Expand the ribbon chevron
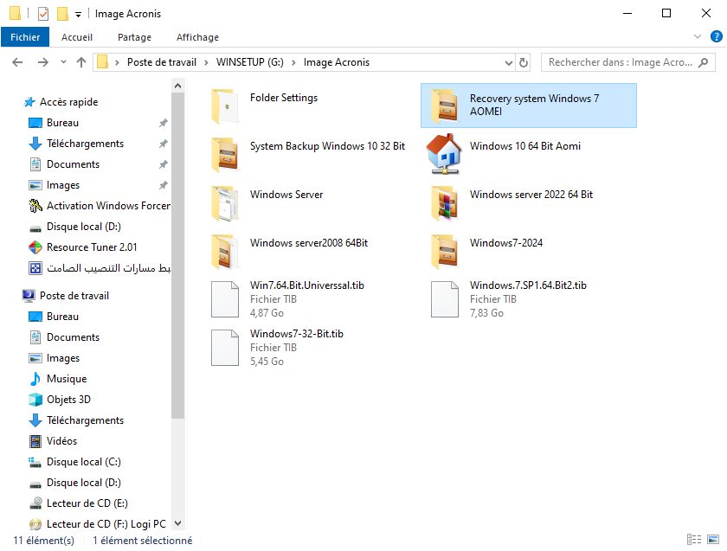727x551 pixels. tap(698, 36)
